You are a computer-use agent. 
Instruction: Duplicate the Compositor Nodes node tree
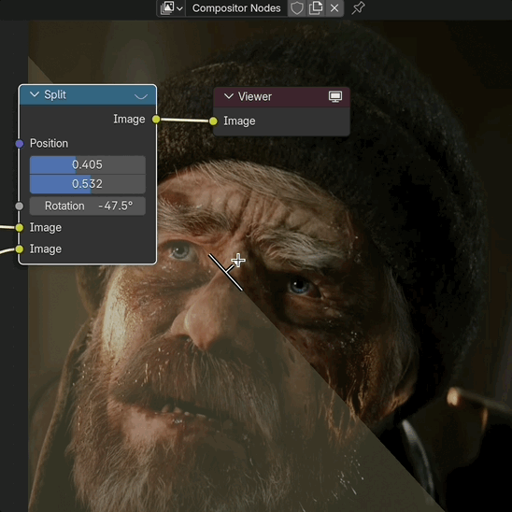tap(316, 7)
